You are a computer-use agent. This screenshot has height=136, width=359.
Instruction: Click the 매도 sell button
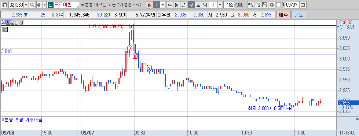tap(298, 15)
